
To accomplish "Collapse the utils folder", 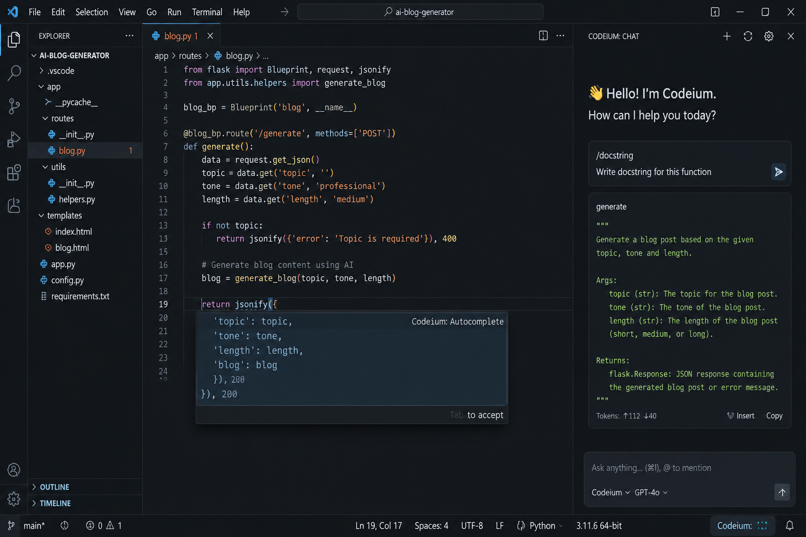I will tap(45, 167).
